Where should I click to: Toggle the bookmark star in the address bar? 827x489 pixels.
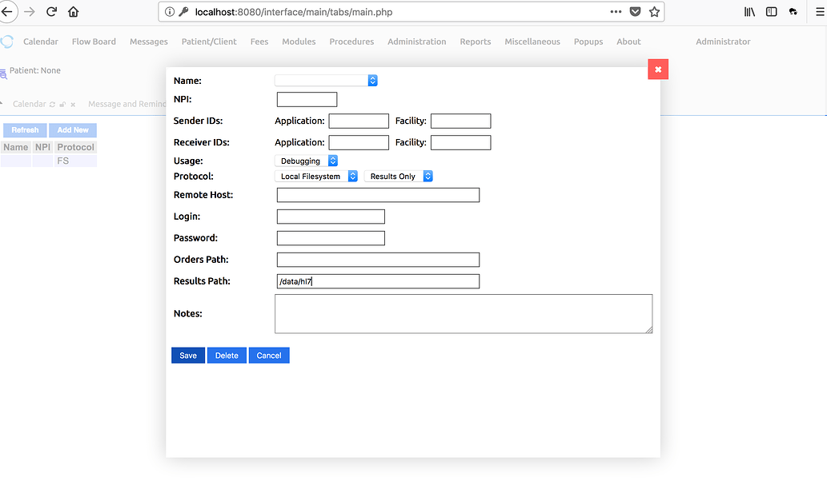(x=654, y=11)
